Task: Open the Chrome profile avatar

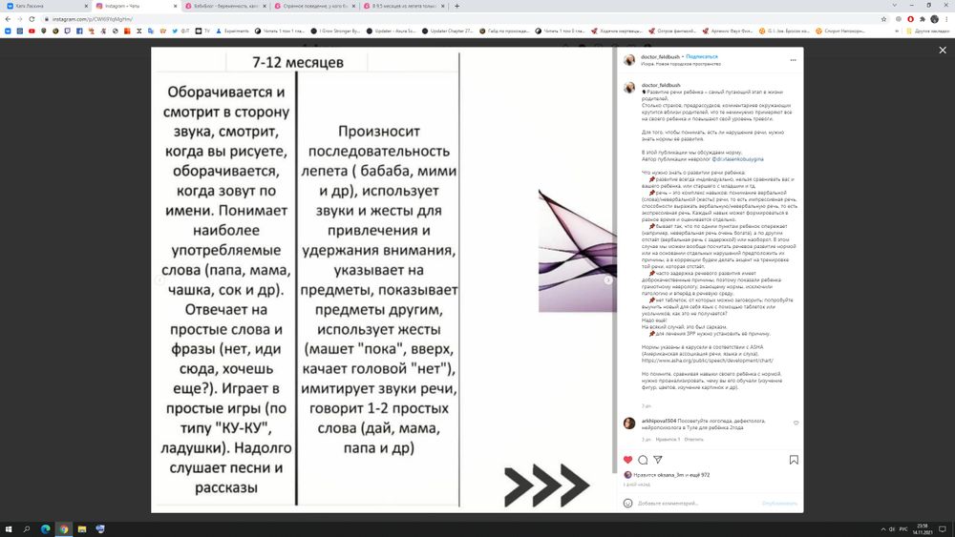Action: tap(934, 19)
